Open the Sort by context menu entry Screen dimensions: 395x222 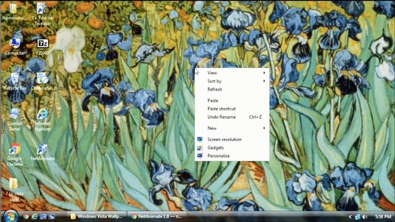(x=232, y=81)
